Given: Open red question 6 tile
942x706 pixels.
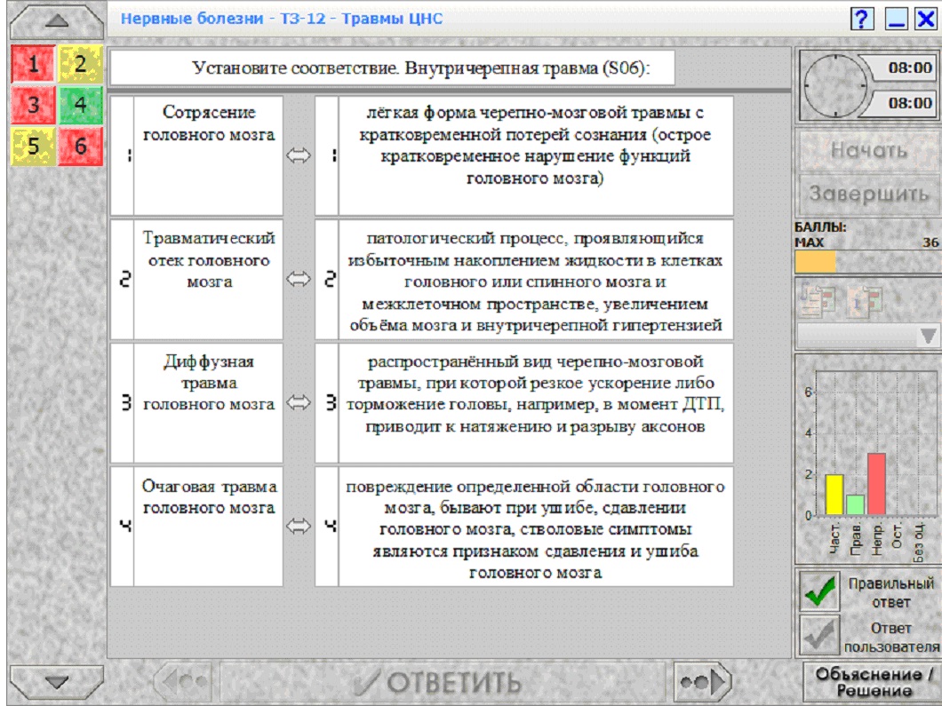Looking at the screenshot, I should [81, 146].
